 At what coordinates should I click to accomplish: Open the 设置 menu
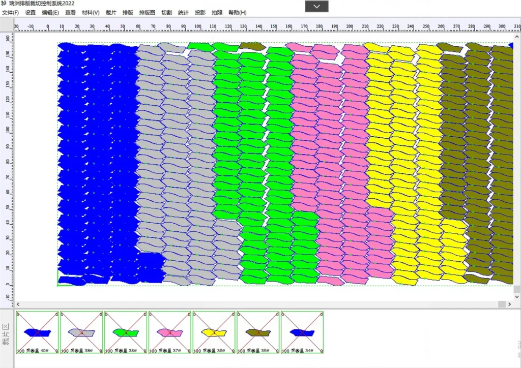tap(30, 13)
